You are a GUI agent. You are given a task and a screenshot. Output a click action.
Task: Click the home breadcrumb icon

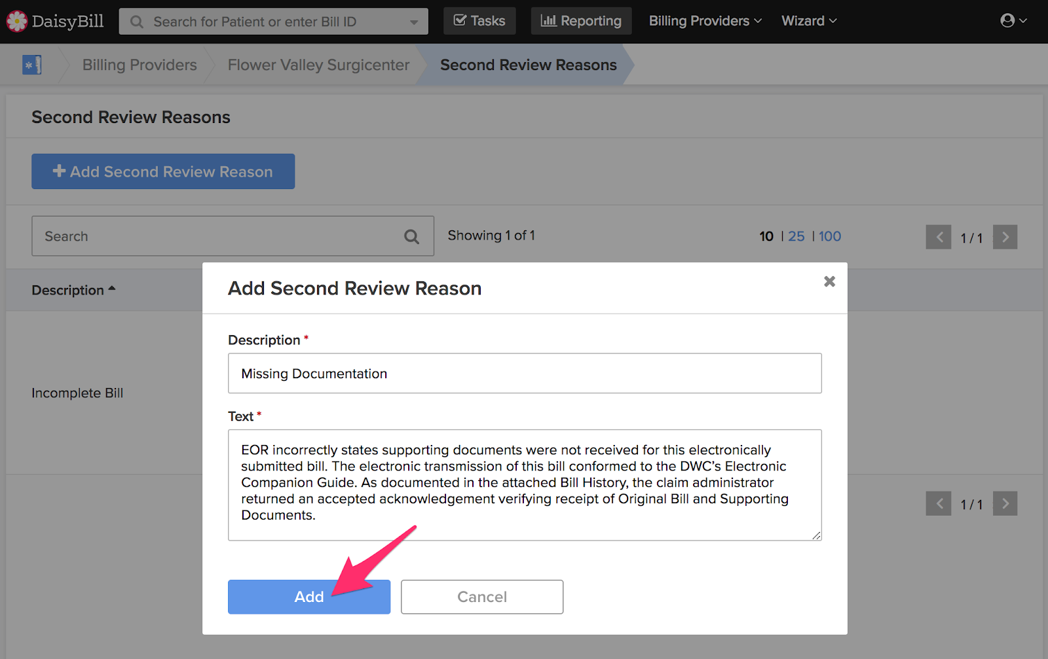pyautogui.click(x=32, y=65)
